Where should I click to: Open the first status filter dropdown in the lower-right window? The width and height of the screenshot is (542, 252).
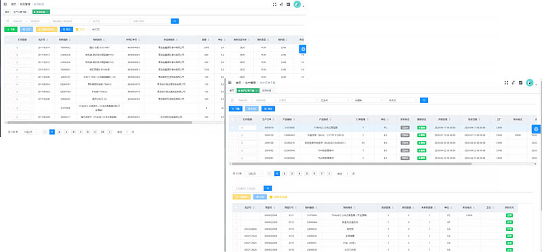335,100
